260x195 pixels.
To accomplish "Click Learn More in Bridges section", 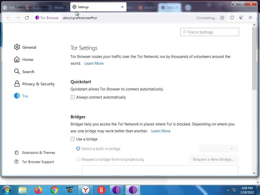I will pos(161,131).
